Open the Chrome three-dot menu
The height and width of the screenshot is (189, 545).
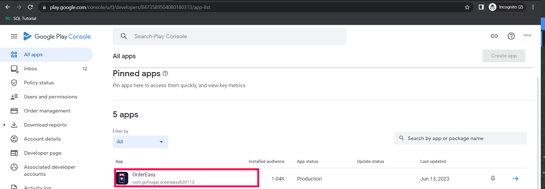tap(533, 7)
